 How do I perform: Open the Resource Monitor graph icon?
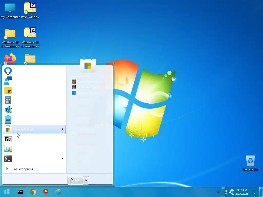point(8,149)
